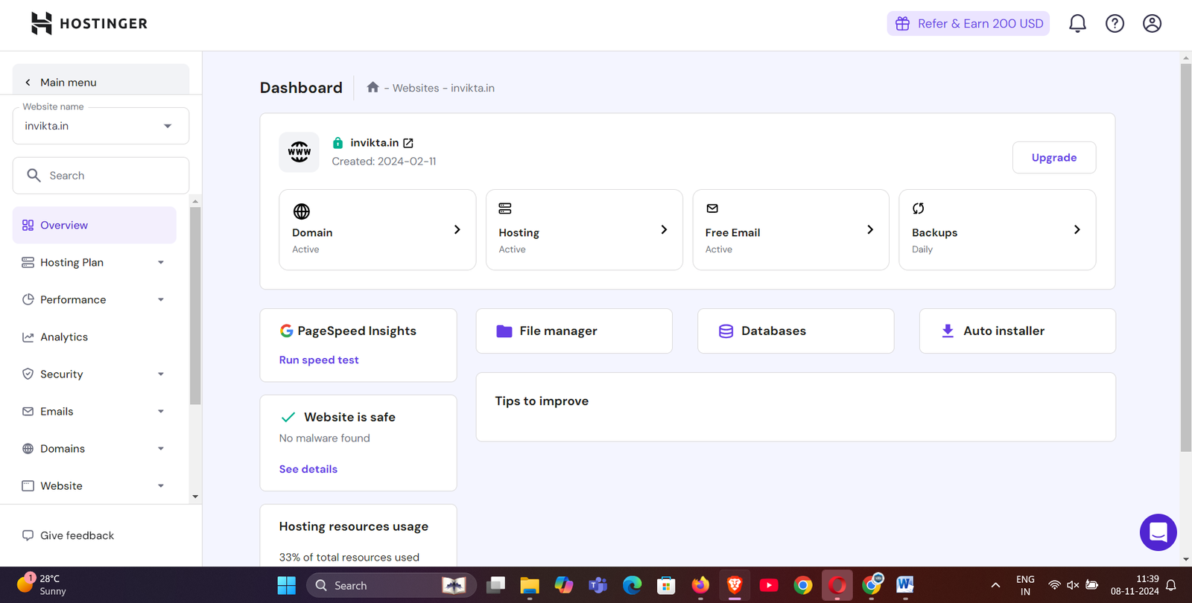Image resolution: width=1192 pixels, height=603 pixels.
Task: Click the Run speed test link
Action: [319, 360]
